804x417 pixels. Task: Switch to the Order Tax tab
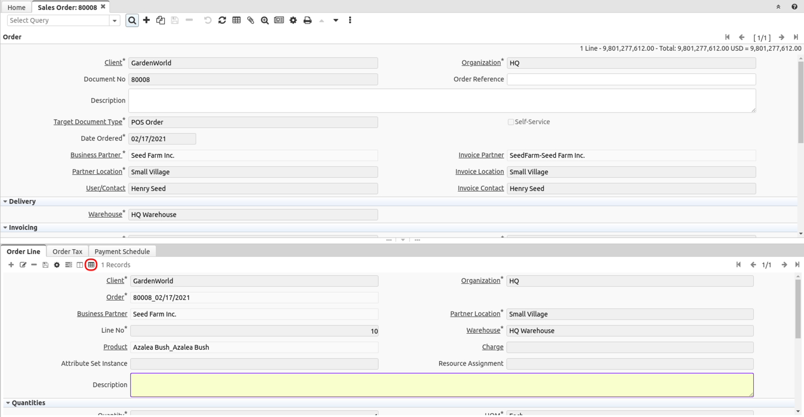[67, 252]
